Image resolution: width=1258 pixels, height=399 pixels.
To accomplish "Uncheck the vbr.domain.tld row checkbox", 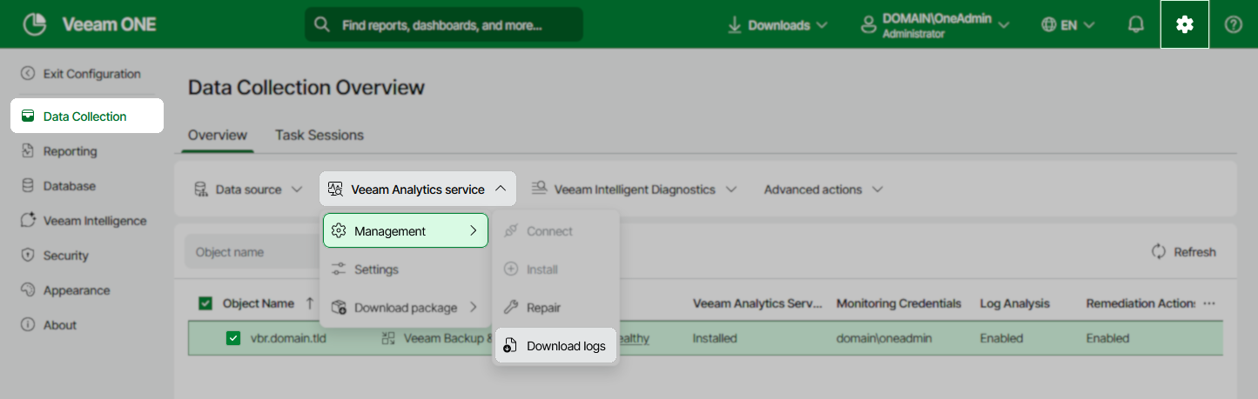I will click(233, 338).
